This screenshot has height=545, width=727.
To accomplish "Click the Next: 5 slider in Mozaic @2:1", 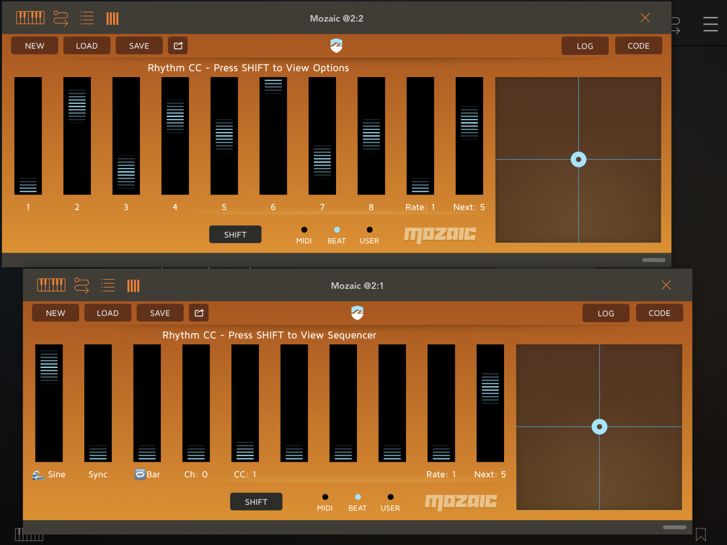I will [490, 403].
